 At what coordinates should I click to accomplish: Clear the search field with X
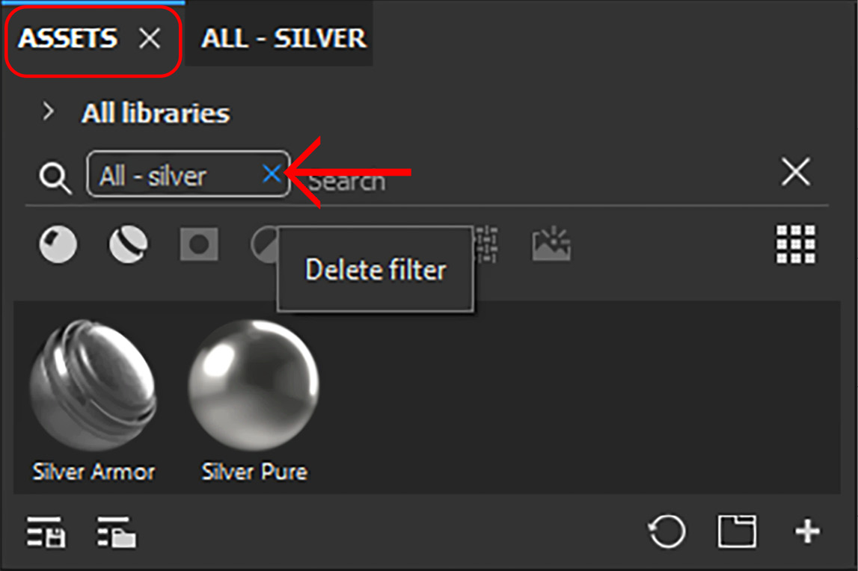[796, 172]
